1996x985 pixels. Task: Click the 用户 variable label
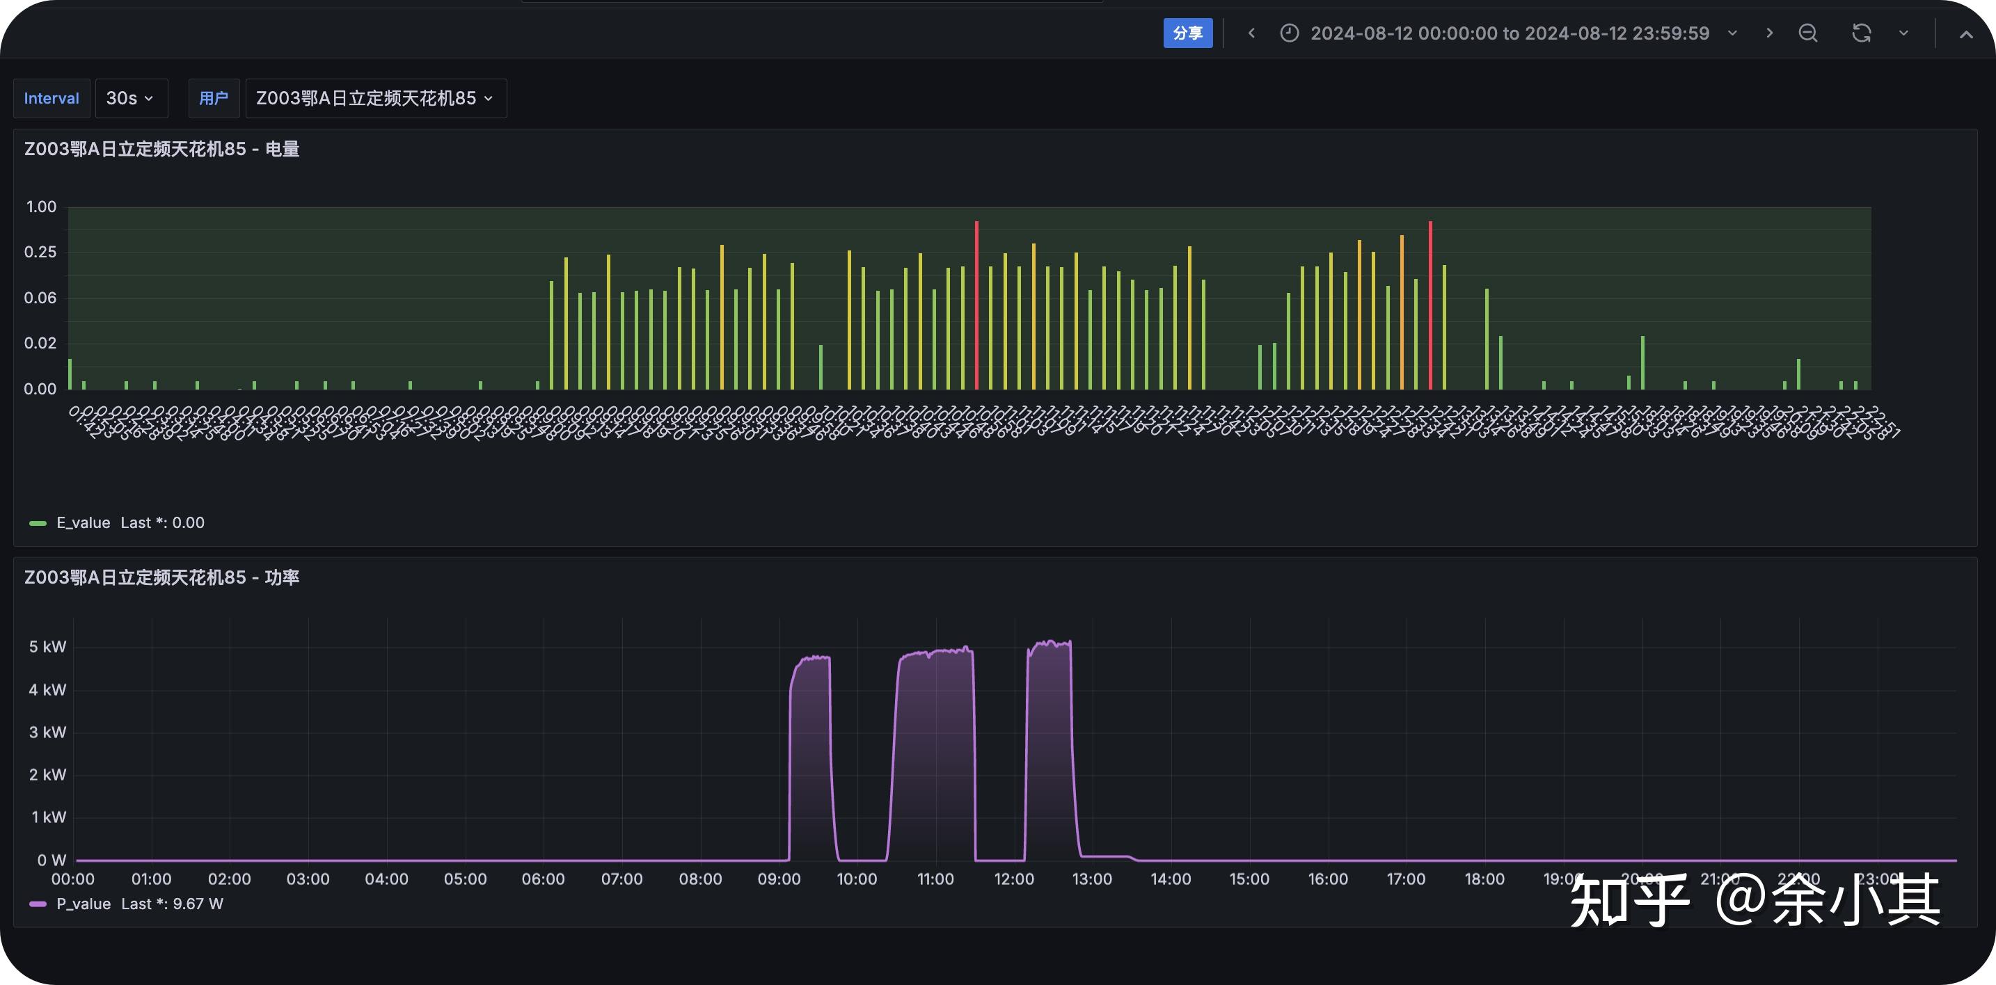point(213,98)
